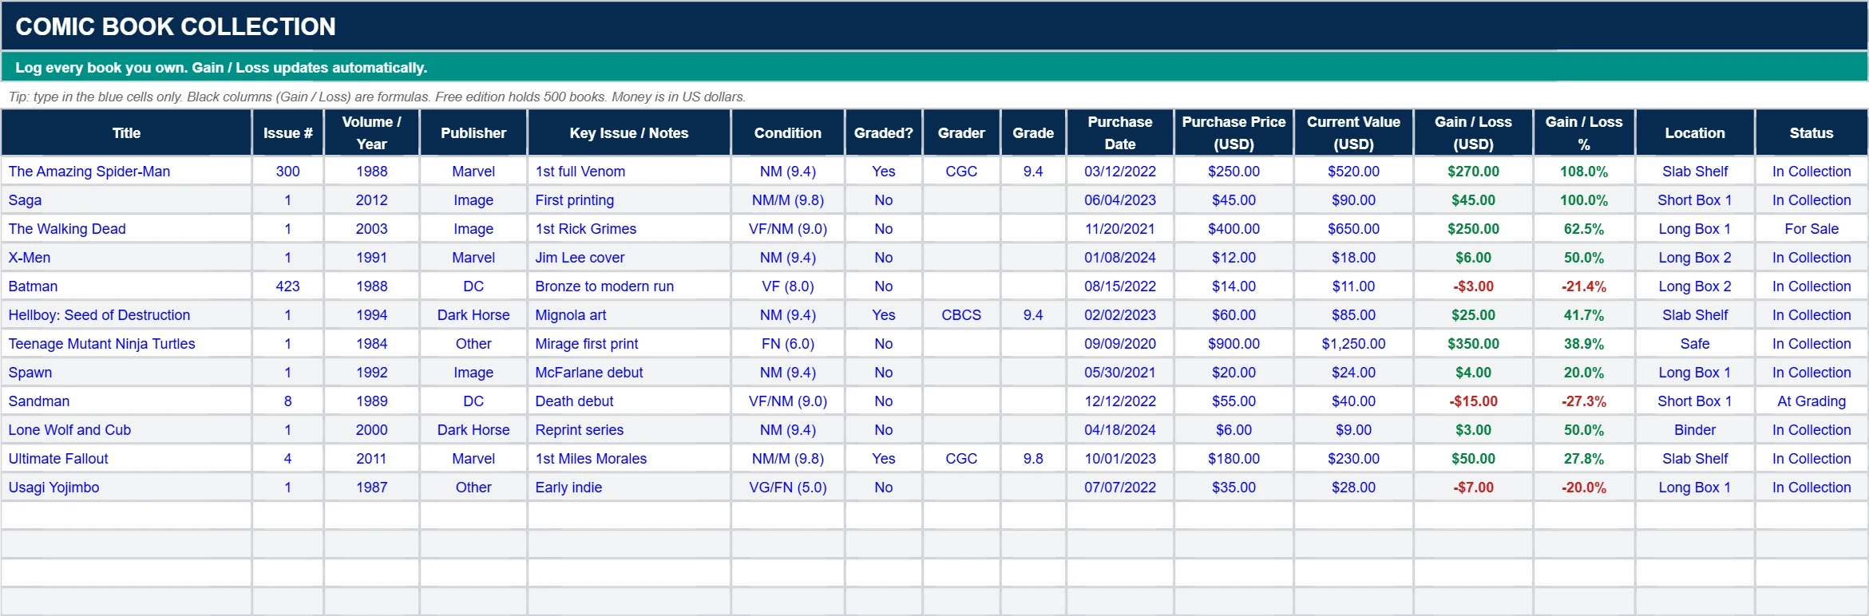
Task: Select the "Early indie" note cell
Action: click(629, 488)
